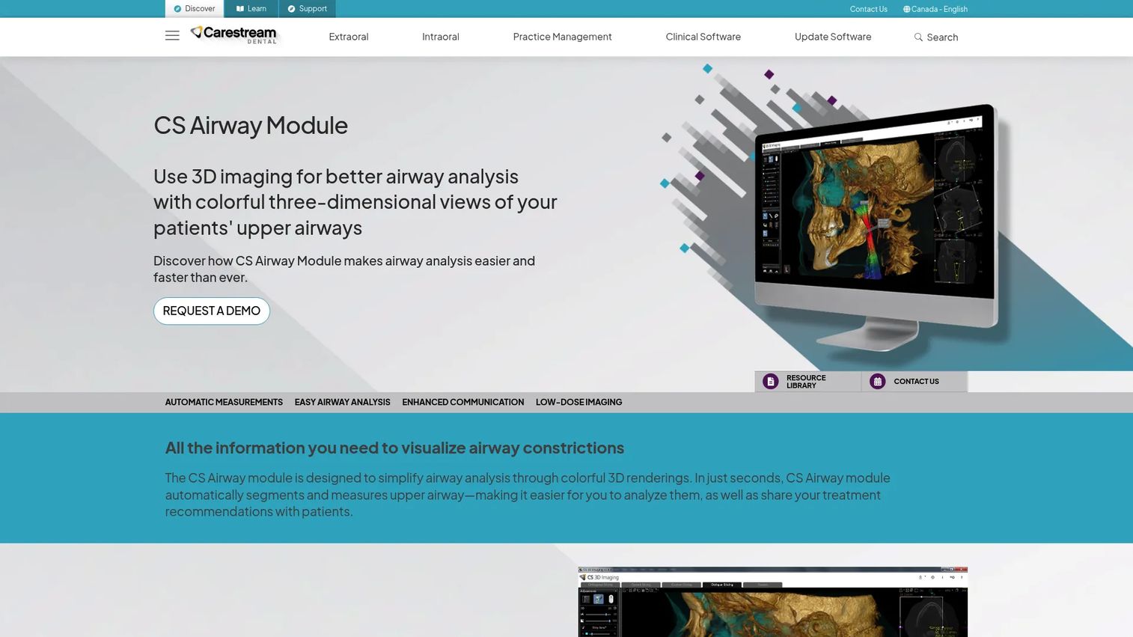The image size is (1133, 637).
Task: Open the Extraoral menu
Action: 349,37
